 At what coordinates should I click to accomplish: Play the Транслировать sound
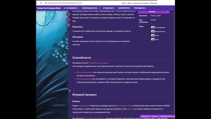[153, 27]
